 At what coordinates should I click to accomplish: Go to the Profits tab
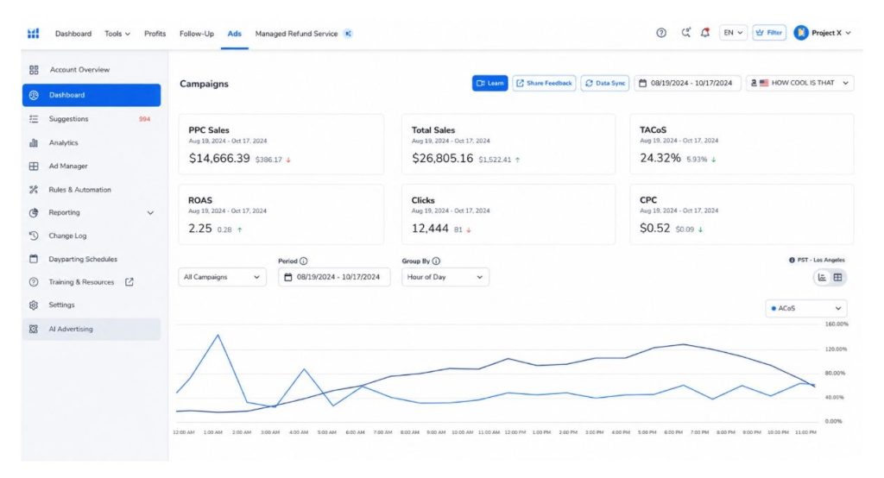[155, 34]
